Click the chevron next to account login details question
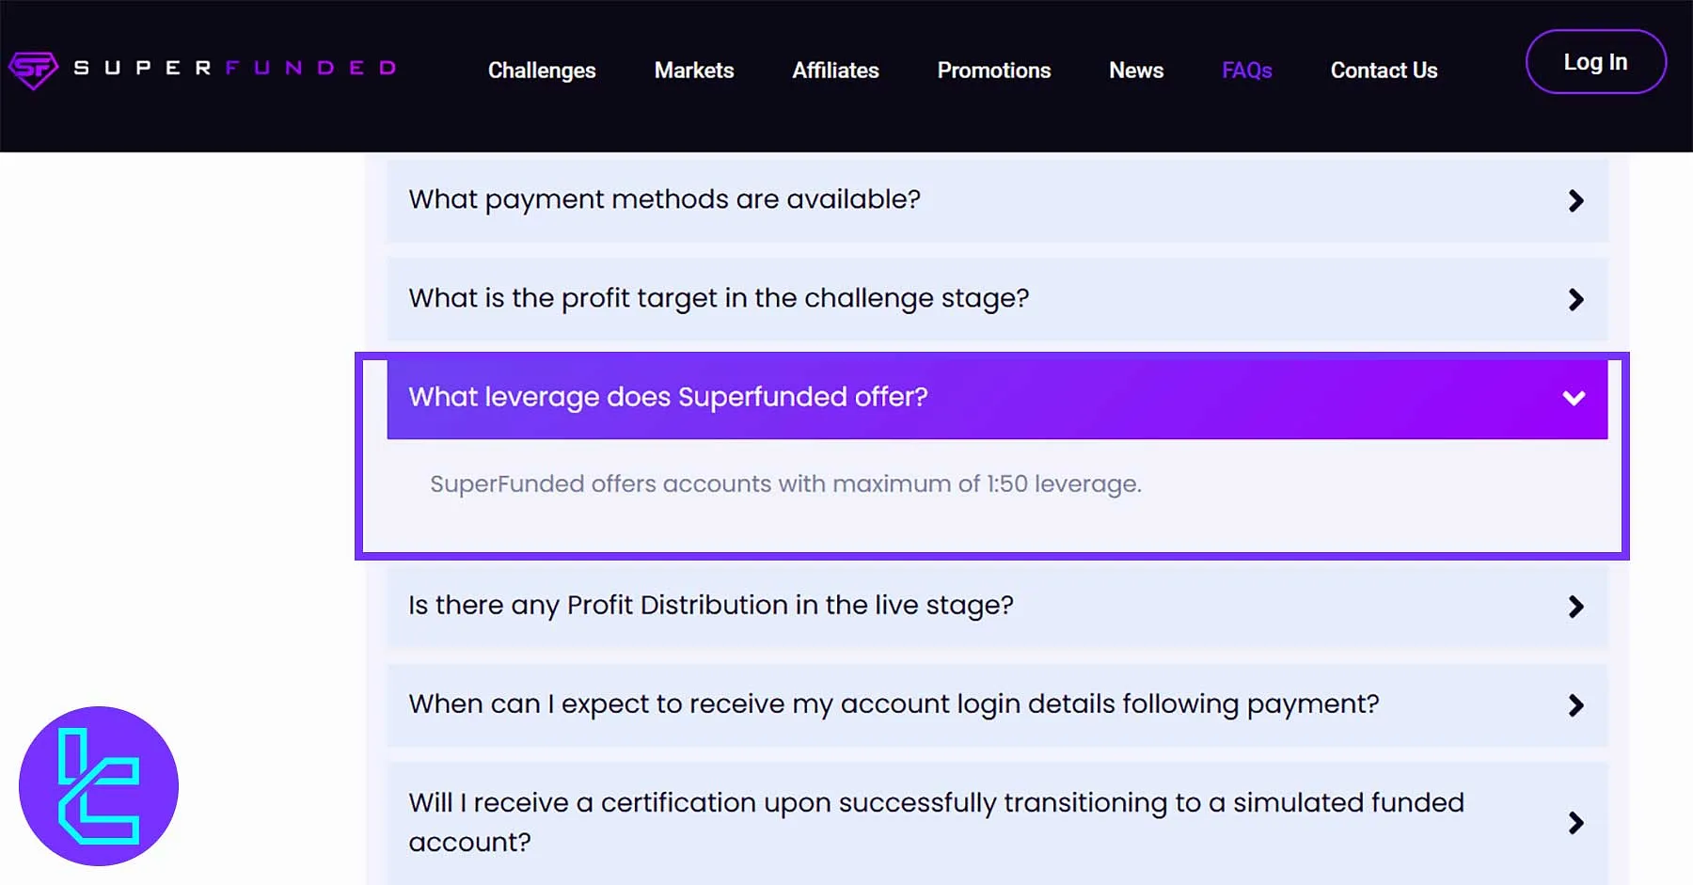This screenshot has height=885, width=1693. (1576, 705)
